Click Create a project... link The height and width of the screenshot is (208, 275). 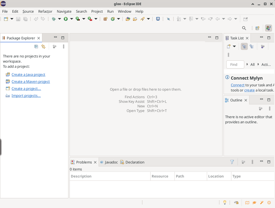pyautogui.click(x=26, y=88)
